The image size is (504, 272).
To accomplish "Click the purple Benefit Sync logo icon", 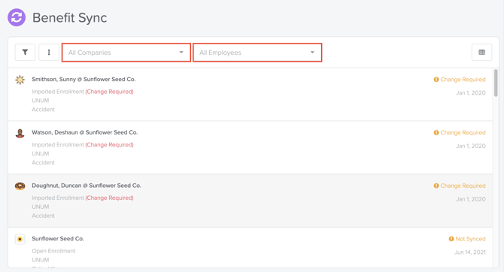I will [x=17, y=17].
